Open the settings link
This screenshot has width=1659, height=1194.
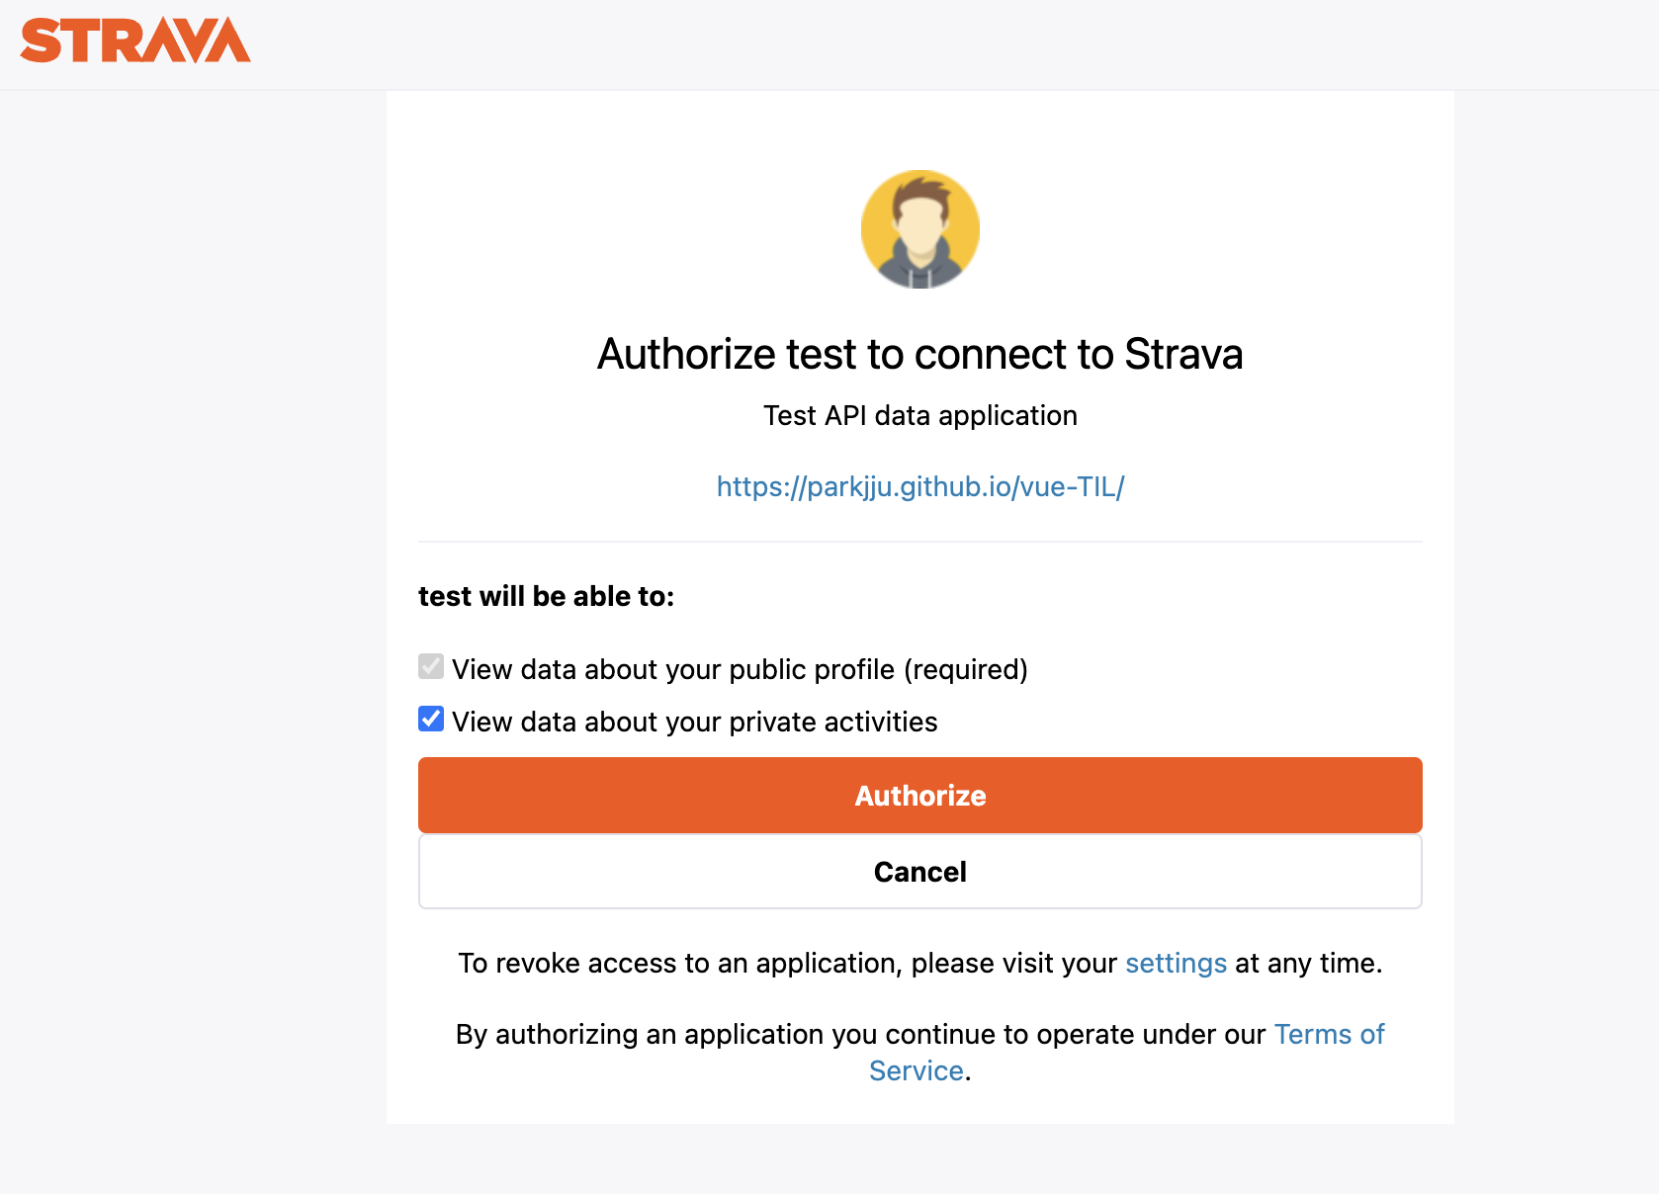[1176, 963]
